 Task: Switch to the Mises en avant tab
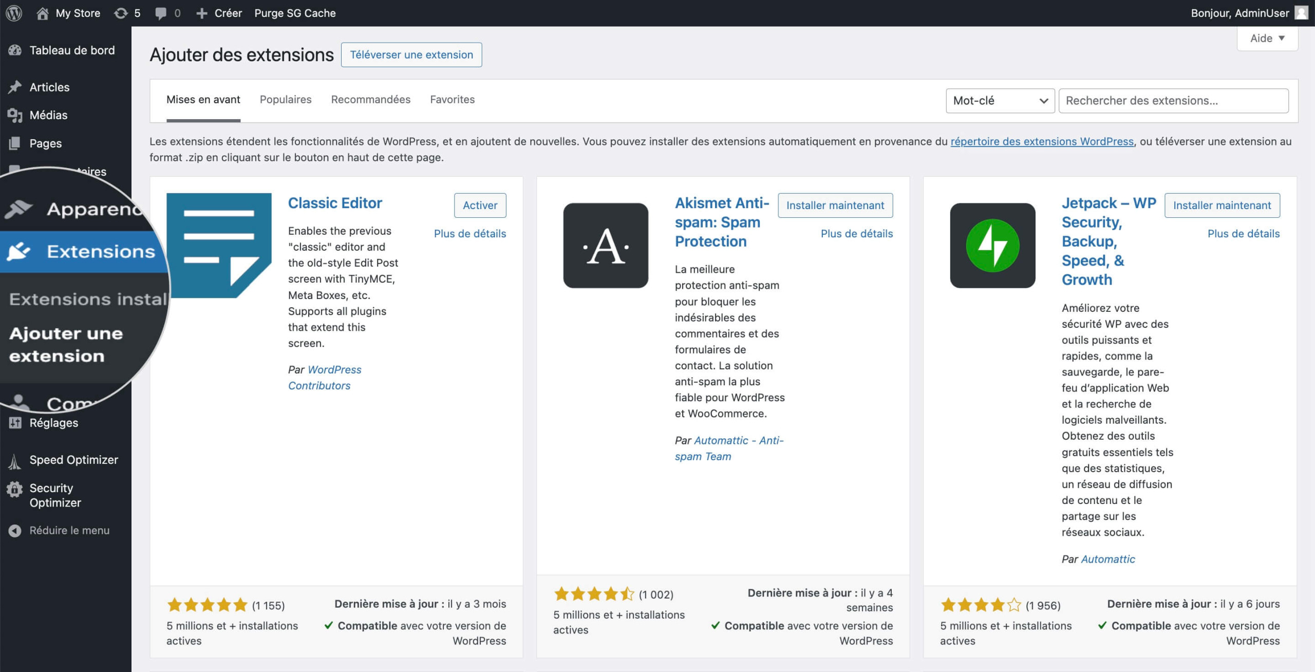203,100
